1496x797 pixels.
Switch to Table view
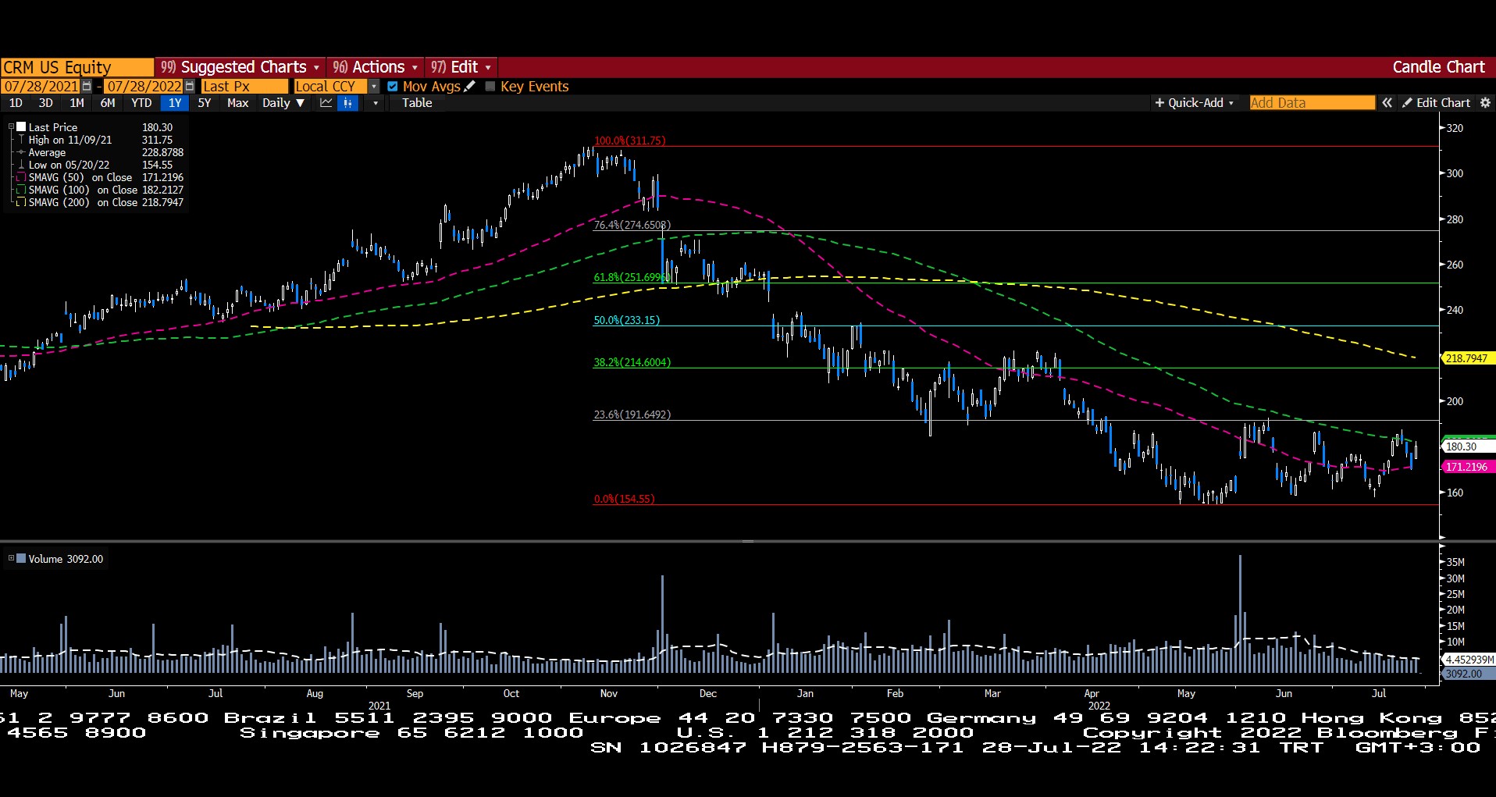[417, 103]
